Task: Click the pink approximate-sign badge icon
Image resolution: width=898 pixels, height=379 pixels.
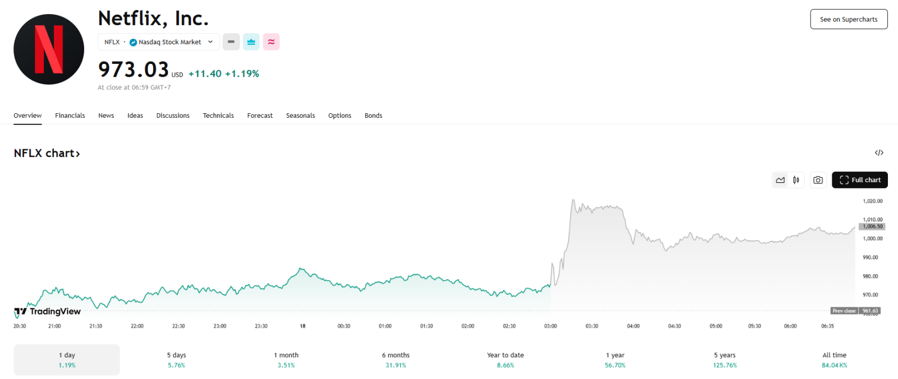Action: point(271,42)
